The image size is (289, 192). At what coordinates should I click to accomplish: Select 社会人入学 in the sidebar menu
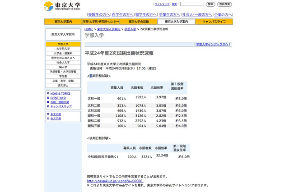(63, 63)
